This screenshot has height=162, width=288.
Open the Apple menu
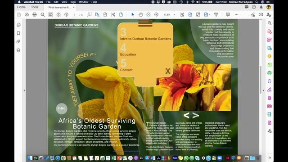click(x=19, y=2)
